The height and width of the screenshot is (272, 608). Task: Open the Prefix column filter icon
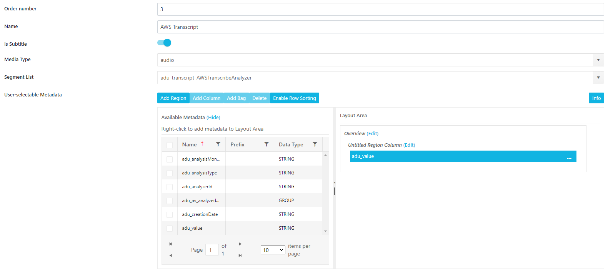click(x=267, y=144)
